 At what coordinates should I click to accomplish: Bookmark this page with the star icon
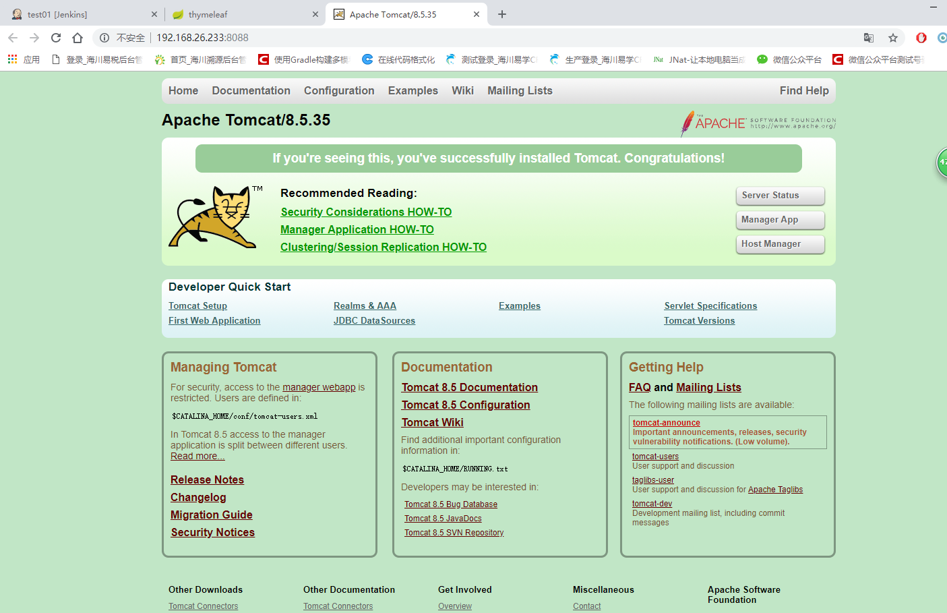(x=893, y=38)
